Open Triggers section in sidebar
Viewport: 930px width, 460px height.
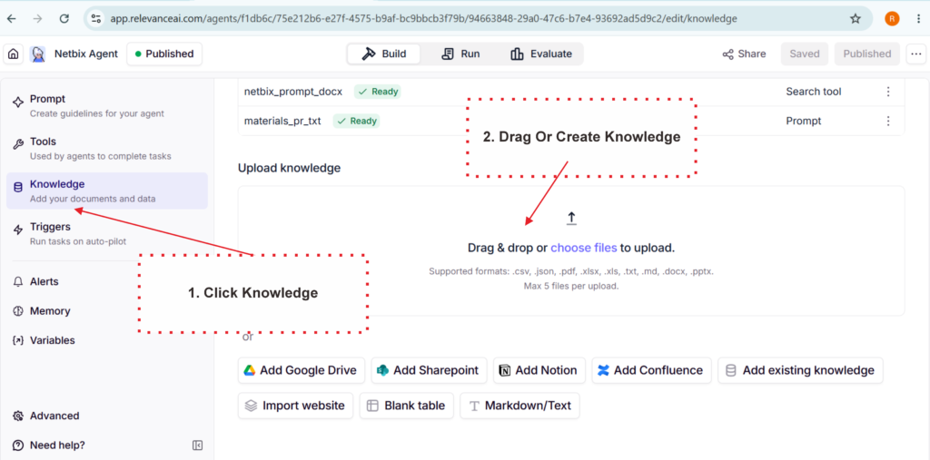[107, 233]
